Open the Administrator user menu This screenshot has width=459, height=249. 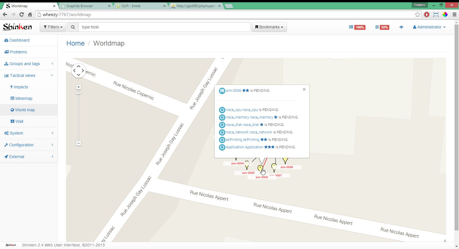pyautogui.click(x=429, y=27)
